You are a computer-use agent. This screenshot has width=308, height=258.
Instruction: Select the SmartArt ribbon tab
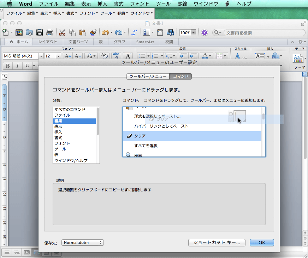pyautogui.click(x=145, y=42)
